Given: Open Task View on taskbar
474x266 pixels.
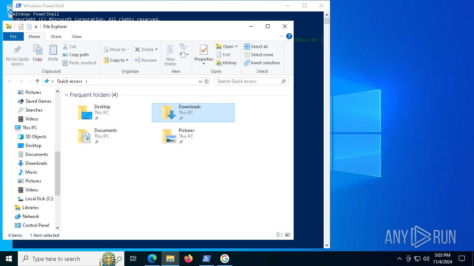Looking at the screenshot, I should coord(133,259).
